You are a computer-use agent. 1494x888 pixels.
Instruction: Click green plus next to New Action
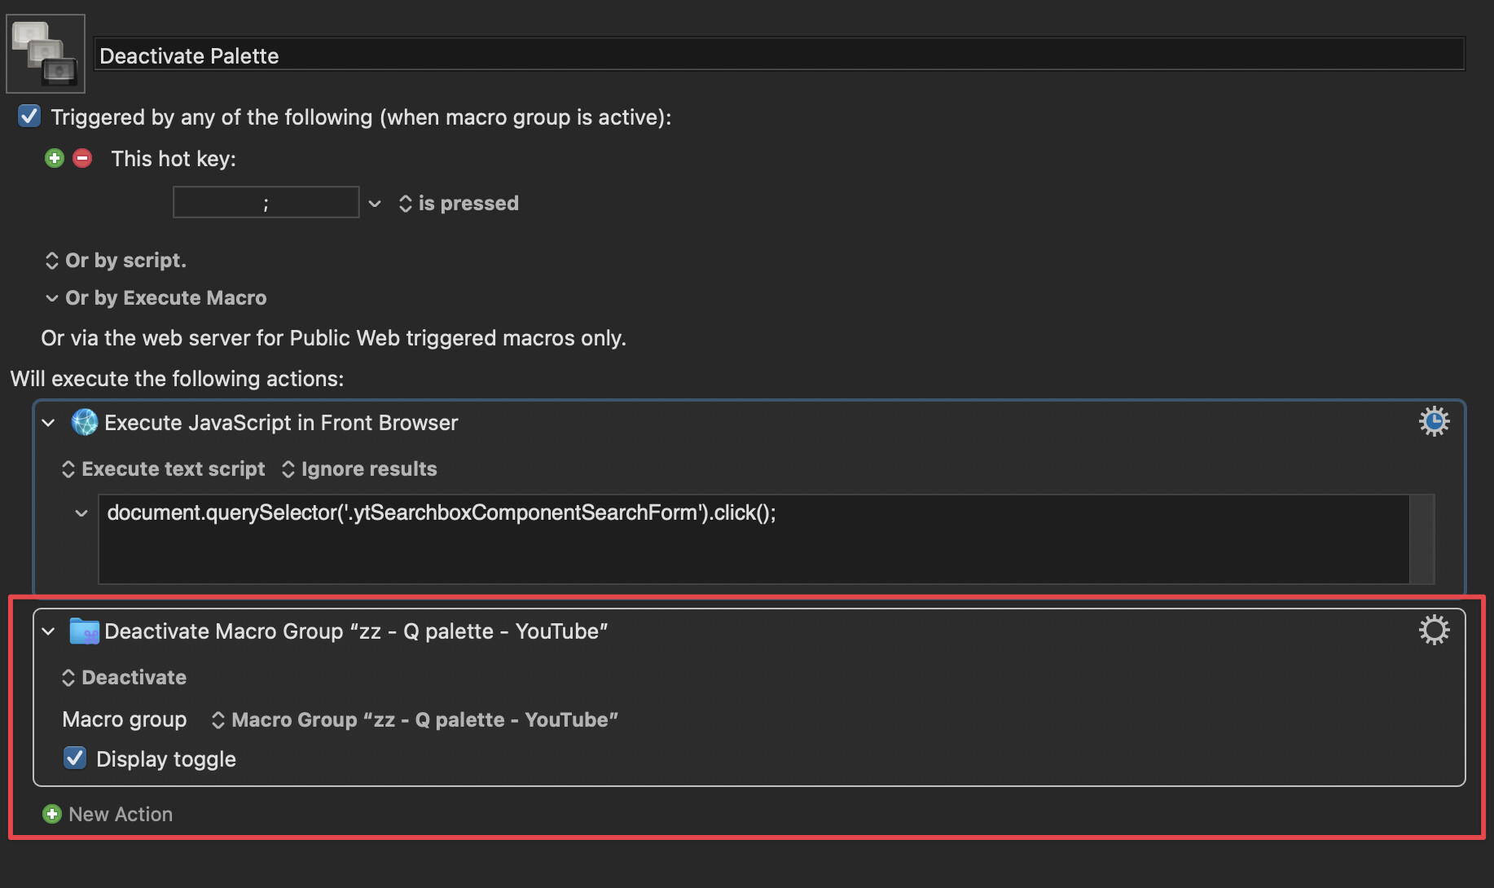point(52,814)
